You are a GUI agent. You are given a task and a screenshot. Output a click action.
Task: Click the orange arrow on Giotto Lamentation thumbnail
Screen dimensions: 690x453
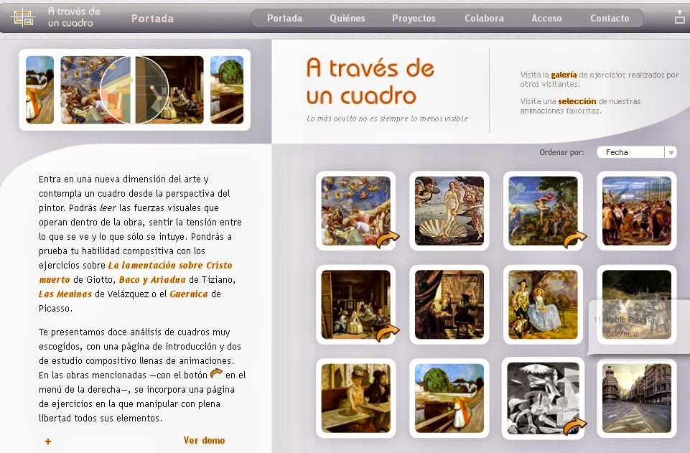pyautogui.click(x=388, y=240)
